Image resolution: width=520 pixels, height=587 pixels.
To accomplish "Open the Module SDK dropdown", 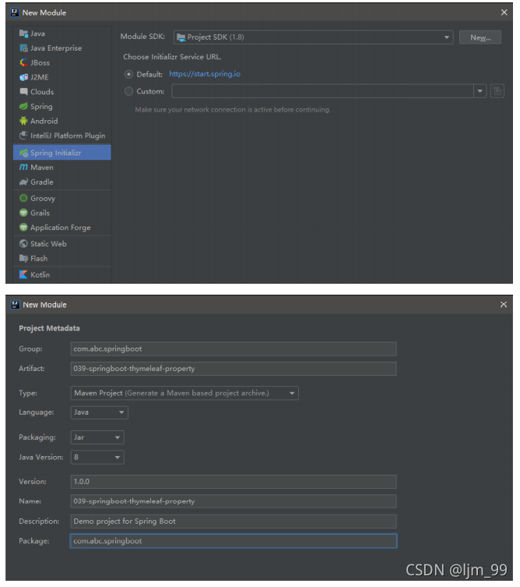I will coord(313,37).
